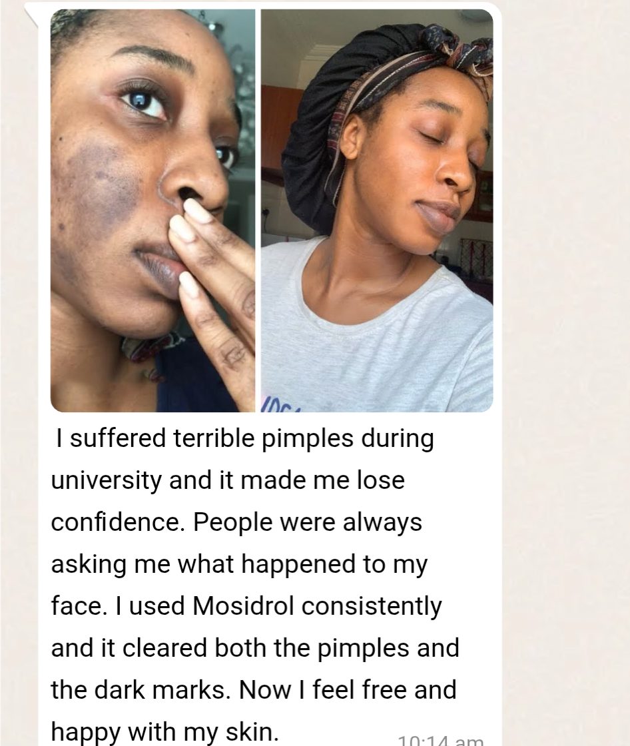The height and width of the screenshot is (746, 630).
Task: Tap the line 'and it cleared both the pimples and'
Action: 255,648
